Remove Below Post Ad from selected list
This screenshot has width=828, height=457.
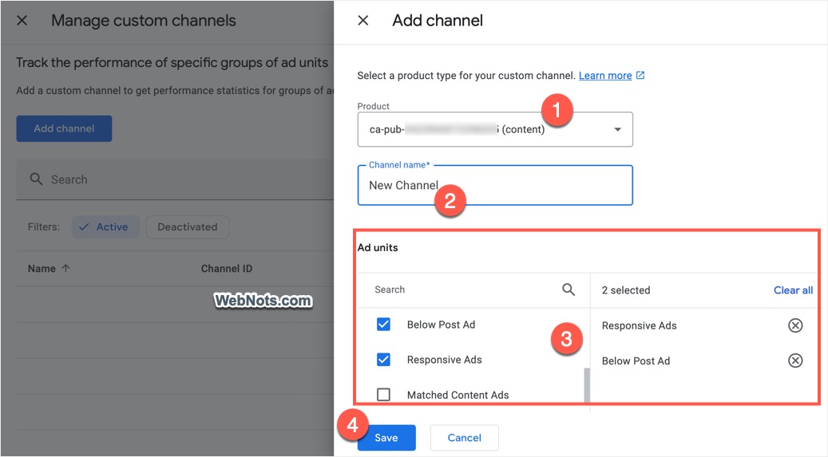point(795,360)
